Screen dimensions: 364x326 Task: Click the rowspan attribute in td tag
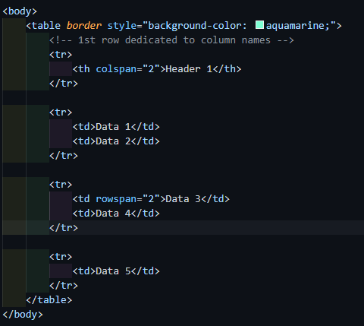point(116,199)
